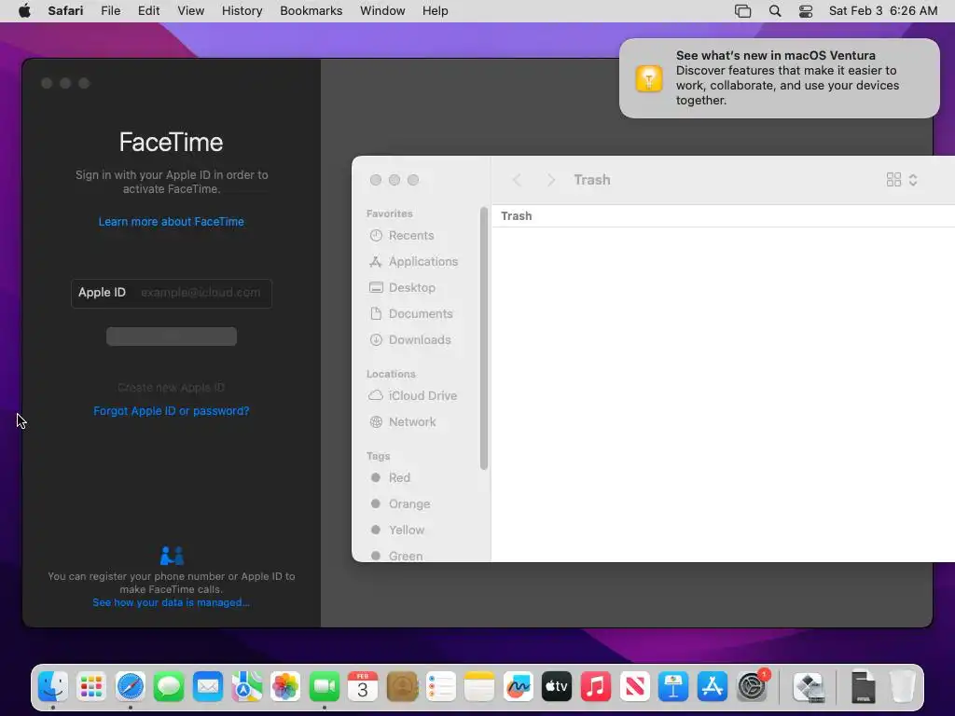Image resolution: width=955 pixels, height=716 pixels.
Task: Click the Disk Utility icon in the Dock
Action: coord(809,687)
